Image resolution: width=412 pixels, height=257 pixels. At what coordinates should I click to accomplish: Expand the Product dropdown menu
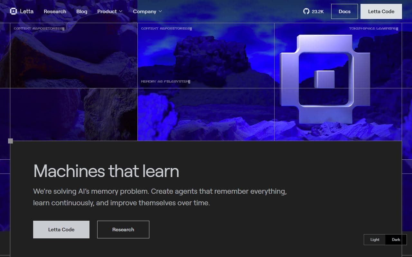click(110, 11)
